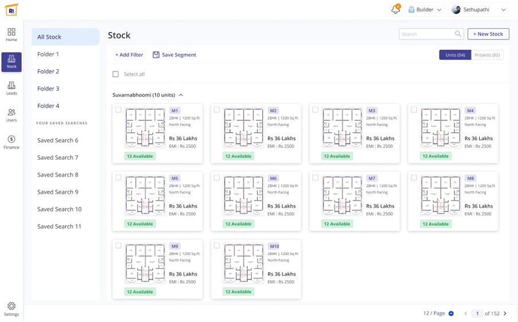Click the notification bell icon

pos(395,10)
